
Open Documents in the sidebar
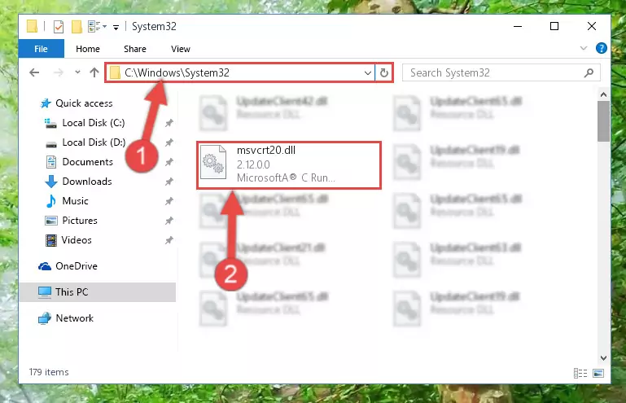tap(87, 162)
